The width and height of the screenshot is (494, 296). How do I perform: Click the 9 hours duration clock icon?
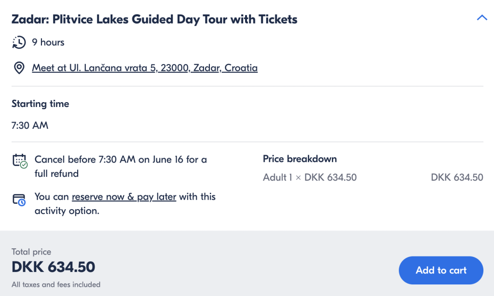coord(19,42)
